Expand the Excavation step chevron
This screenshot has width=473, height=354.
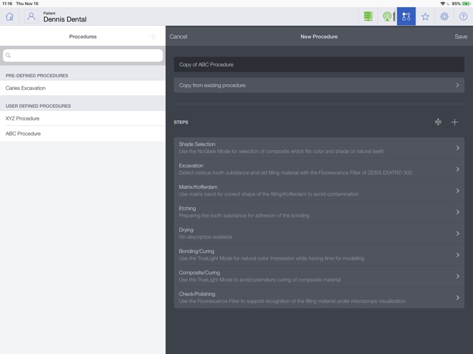458,169
